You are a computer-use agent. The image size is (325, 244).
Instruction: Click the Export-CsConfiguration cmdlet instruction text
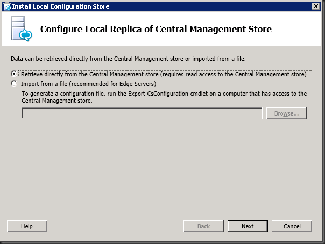pyautogui.click(x=164, y=97)
